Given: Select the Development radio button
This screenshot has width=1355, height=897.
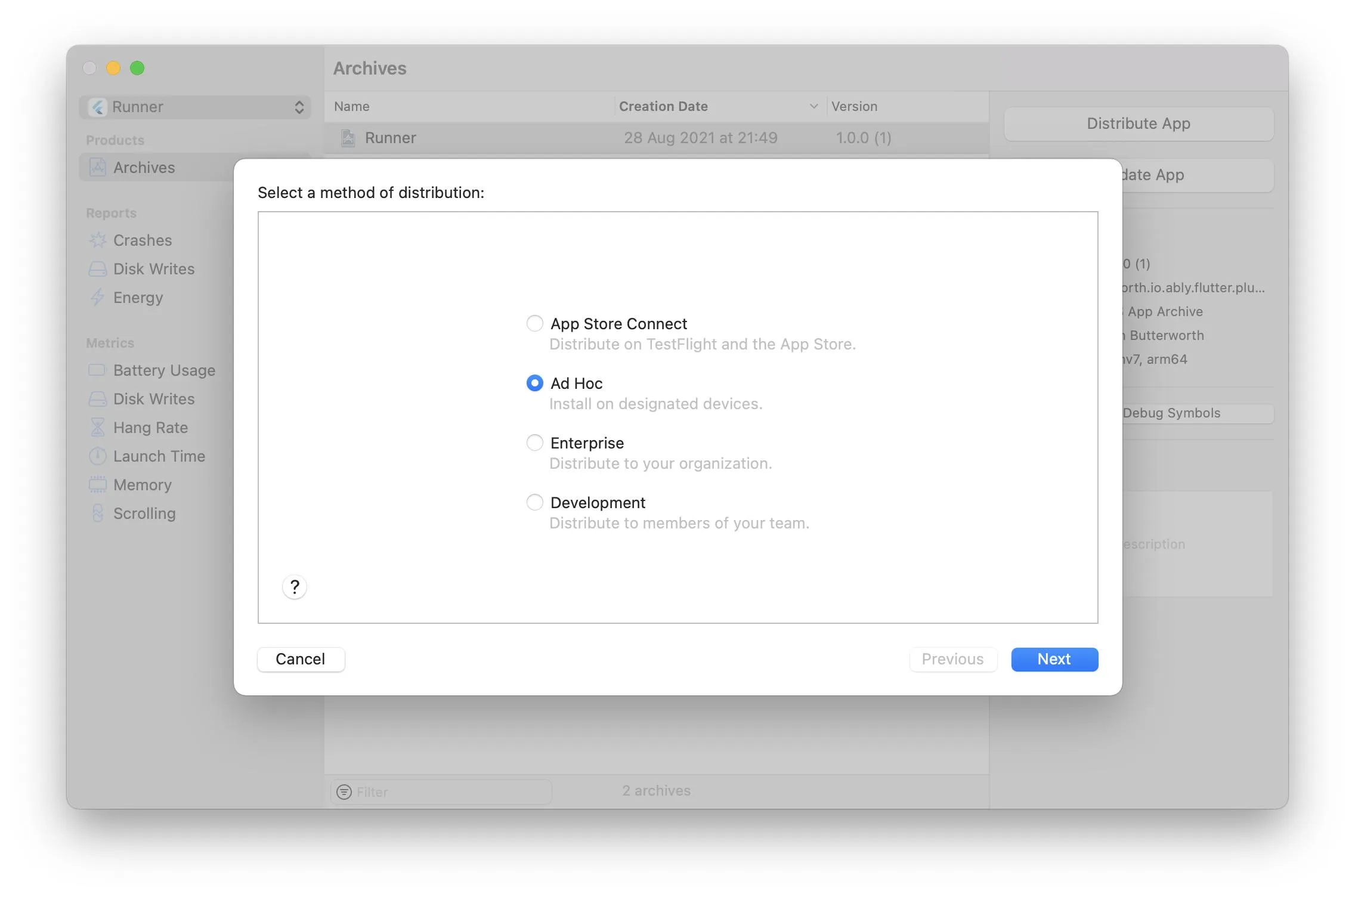Looking at the screenshot, I should [x=534, y=502].
